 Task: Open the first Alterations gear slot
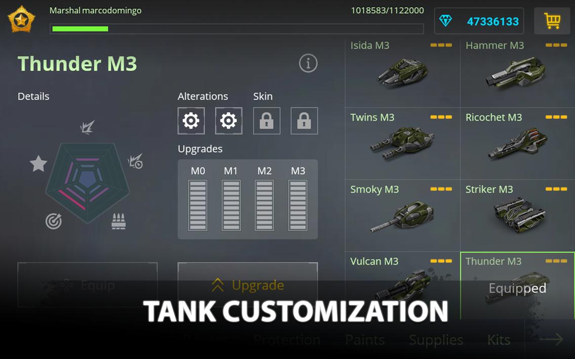[x=191, y=120]
